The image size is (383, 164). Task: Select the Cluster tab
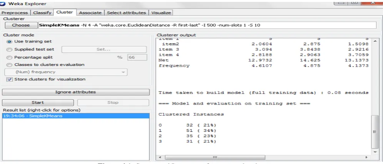(x=65, y=12)
